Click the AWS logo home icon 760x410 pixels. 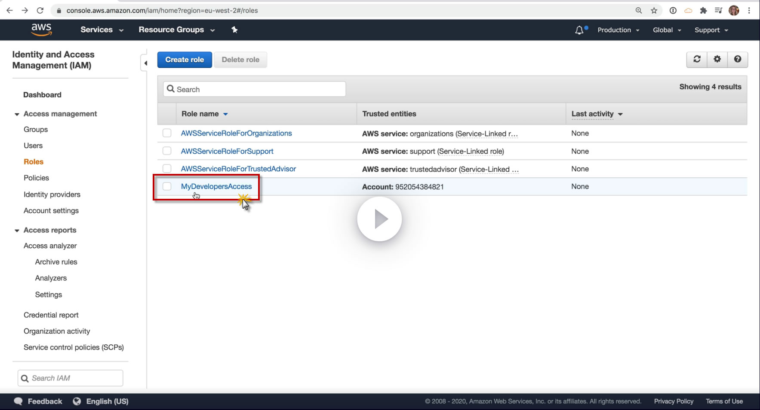click(41, 30)
